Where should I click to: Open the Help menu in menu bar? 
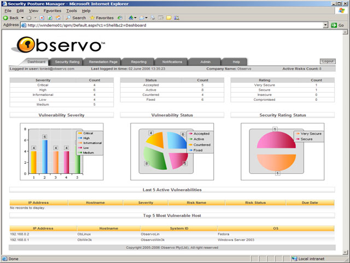click(86, 11)
